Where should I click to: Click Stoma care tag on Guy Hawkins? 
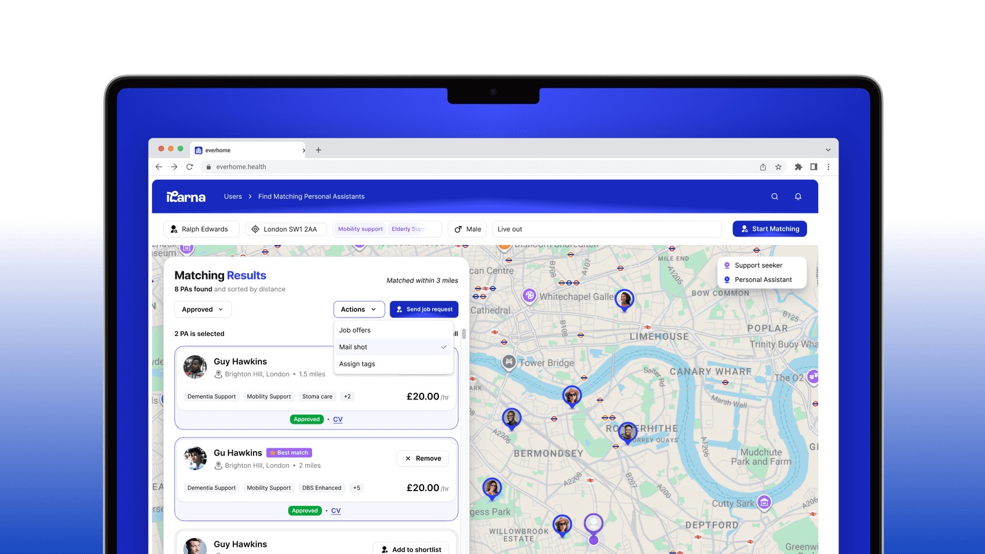[x=317, y=396]
